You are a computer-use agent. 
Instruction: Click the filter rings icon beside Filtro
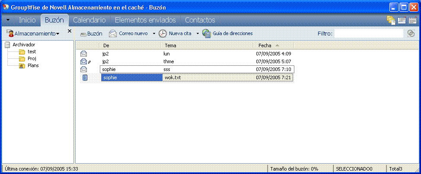pyautogui.click(x=411, y=33)
